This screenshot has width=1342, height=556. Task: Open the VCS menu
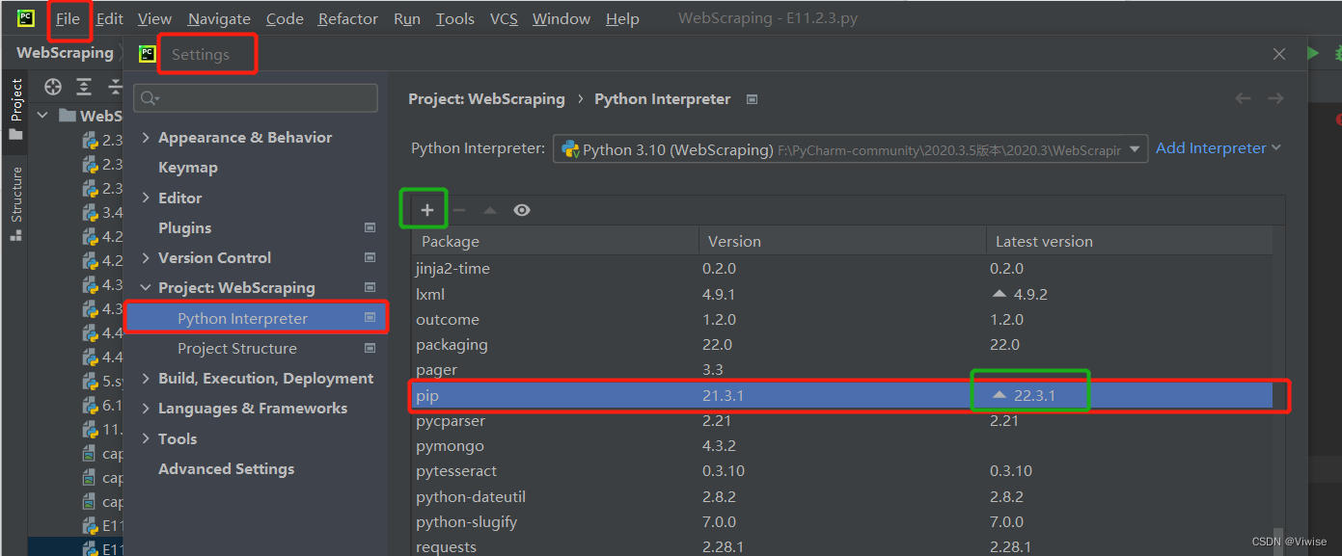pos(504,18)
